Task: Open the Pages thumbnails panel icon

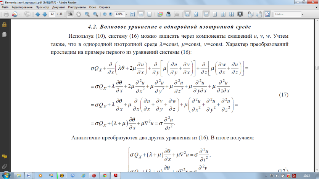Action: pos(4,35)
